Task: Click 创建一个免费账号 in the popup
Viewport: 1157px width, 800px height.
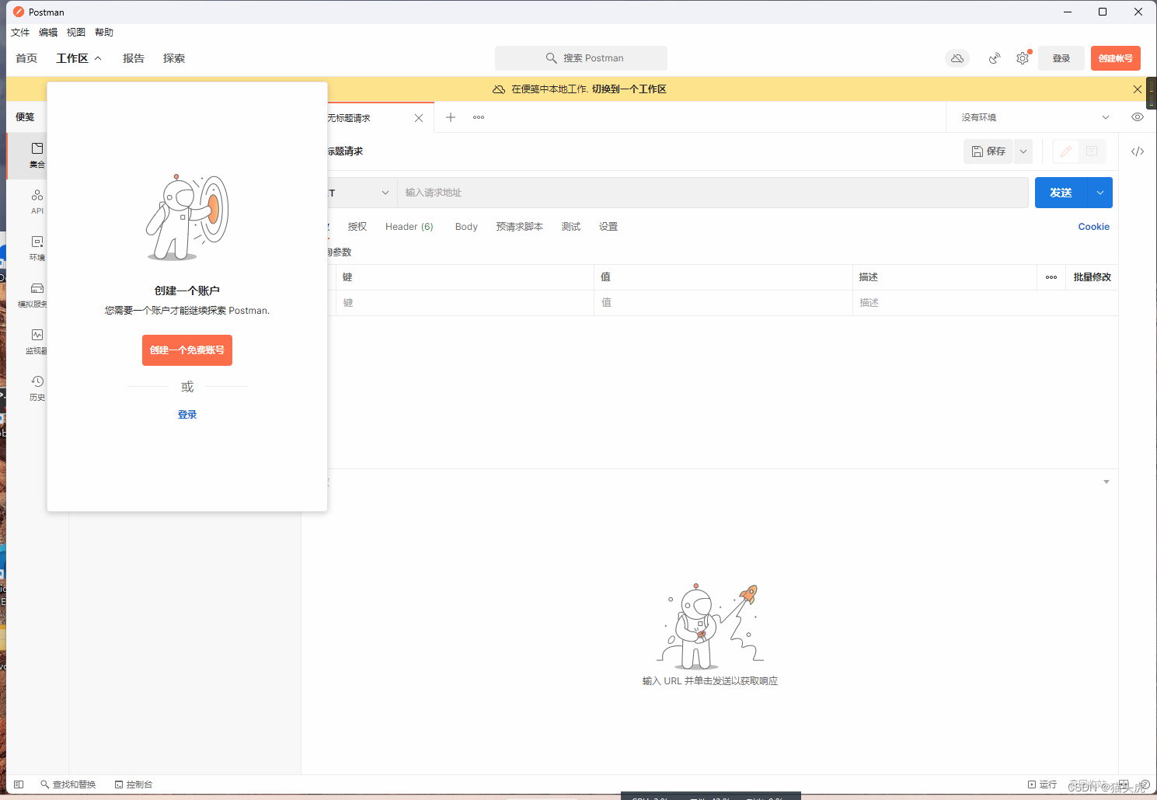Action: (x=187, y=350)
